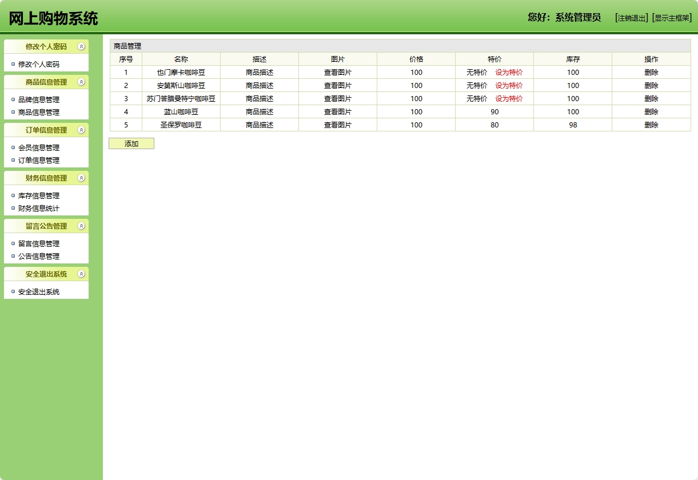Open 商品描述 for 苏门答腊曼特宁咖啡豆
Image resolution: width=698 pixels, height=480 pixels.
[x=260, y=98]
